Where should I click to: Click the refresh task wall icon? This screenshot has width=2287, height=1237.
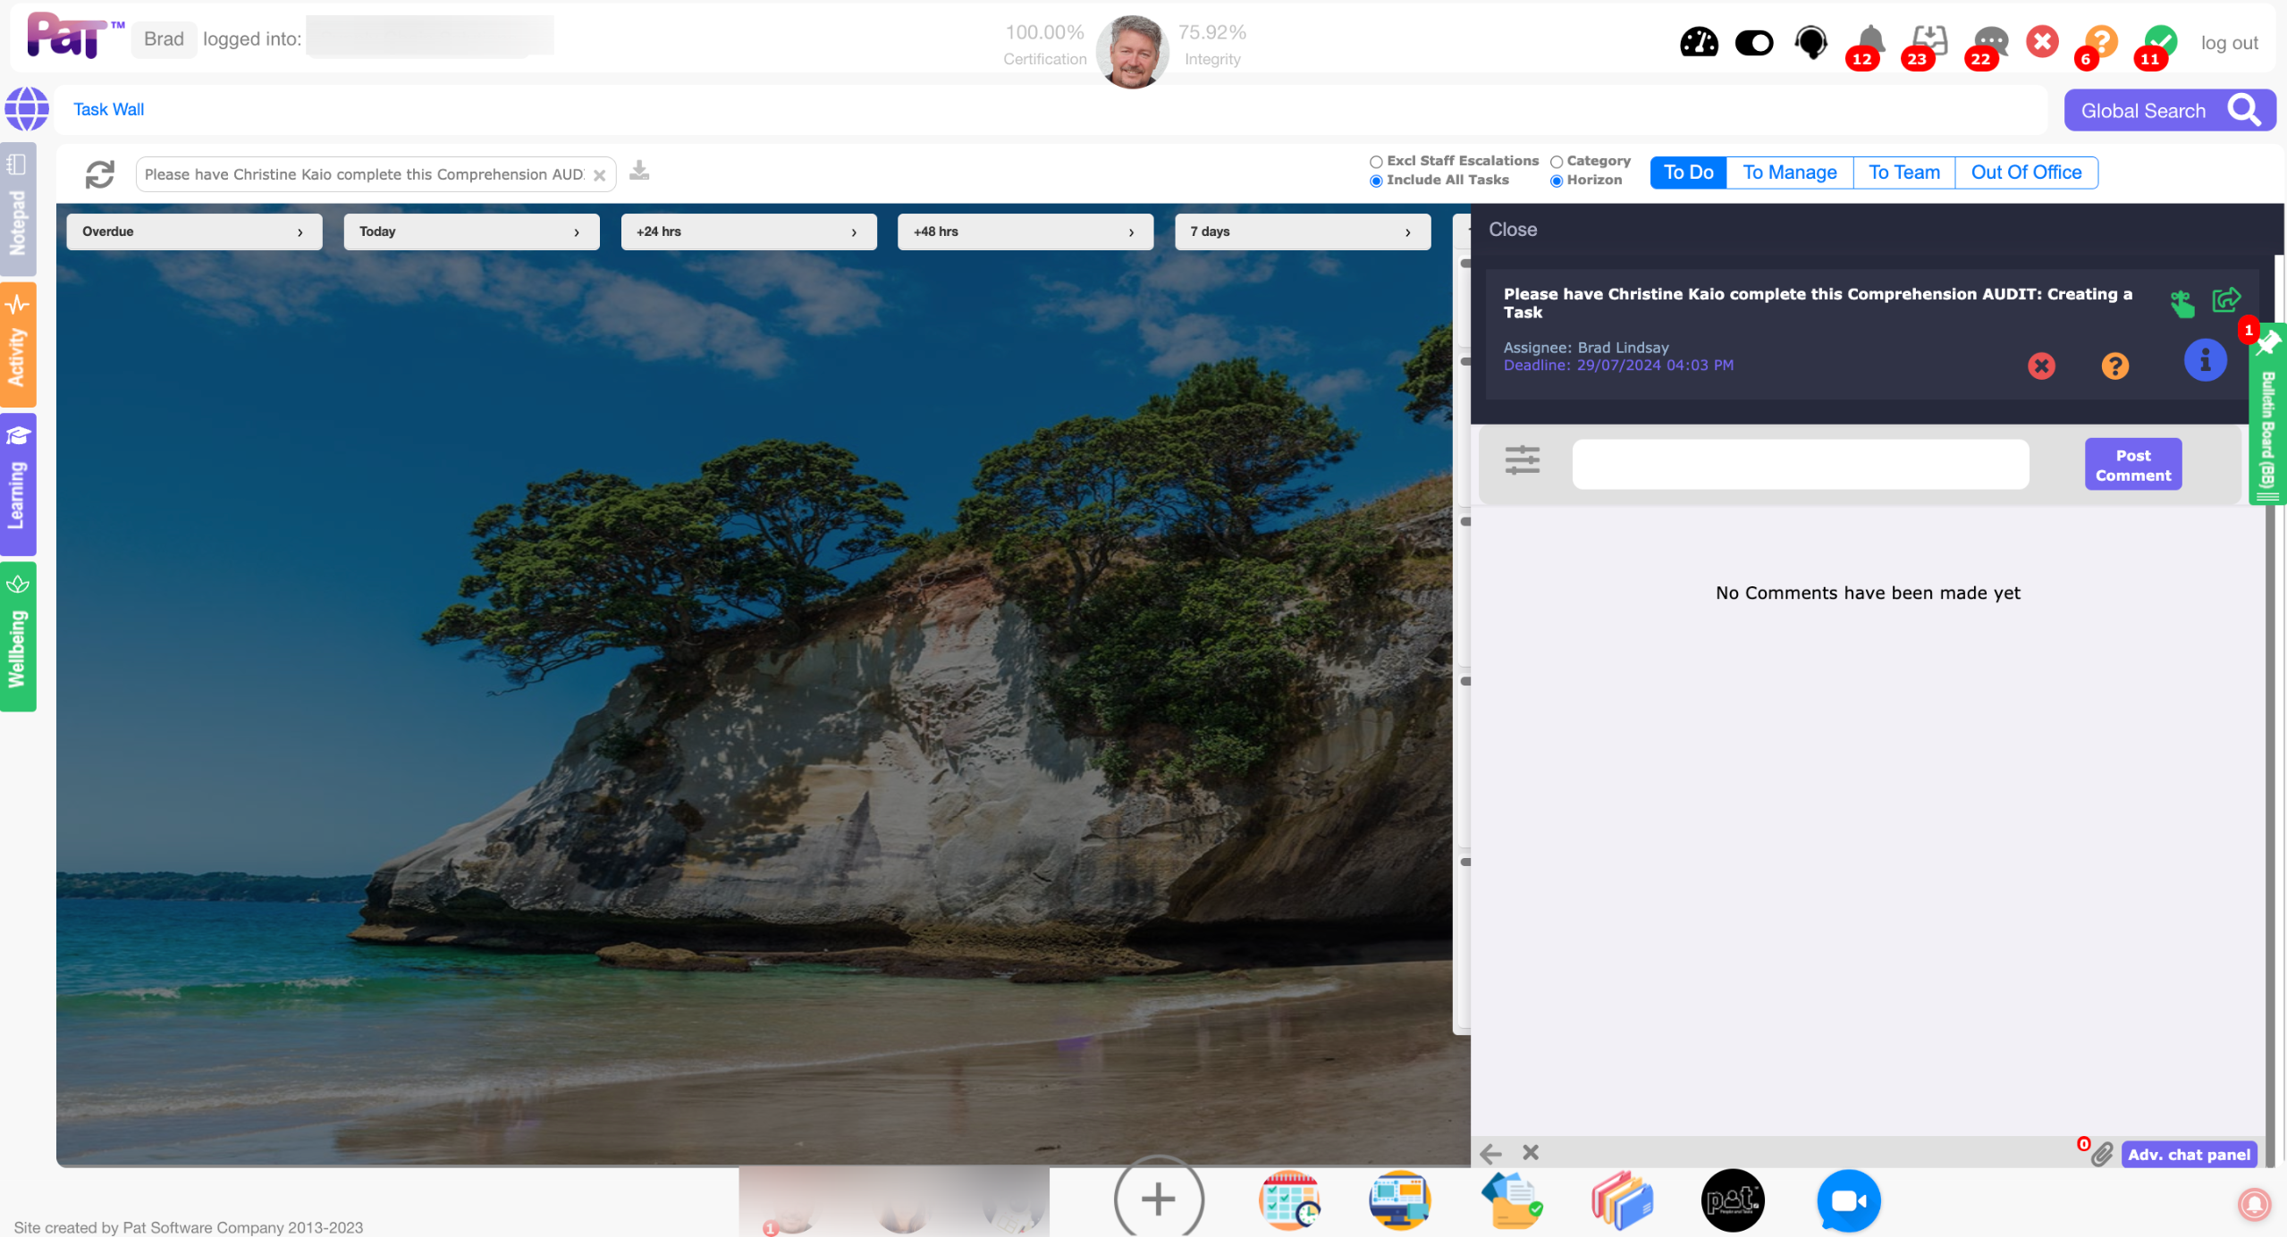100,174
